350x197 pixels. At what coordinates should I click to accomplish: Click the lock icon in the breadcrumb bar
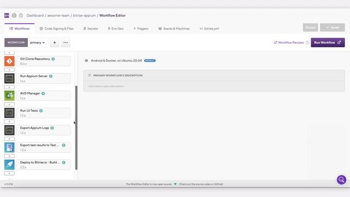[21, 15]
